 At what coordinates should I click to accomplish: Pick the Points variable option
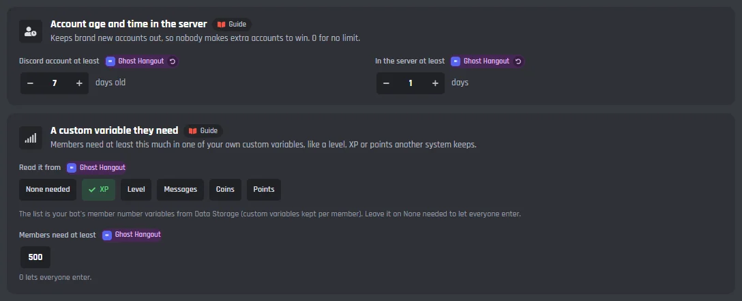pos(263,189)
